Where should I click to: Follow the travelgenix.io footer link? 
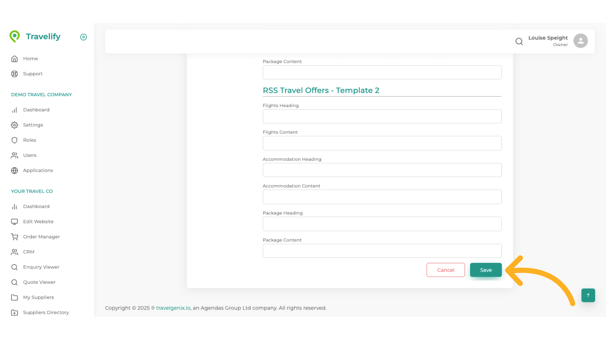173,308
